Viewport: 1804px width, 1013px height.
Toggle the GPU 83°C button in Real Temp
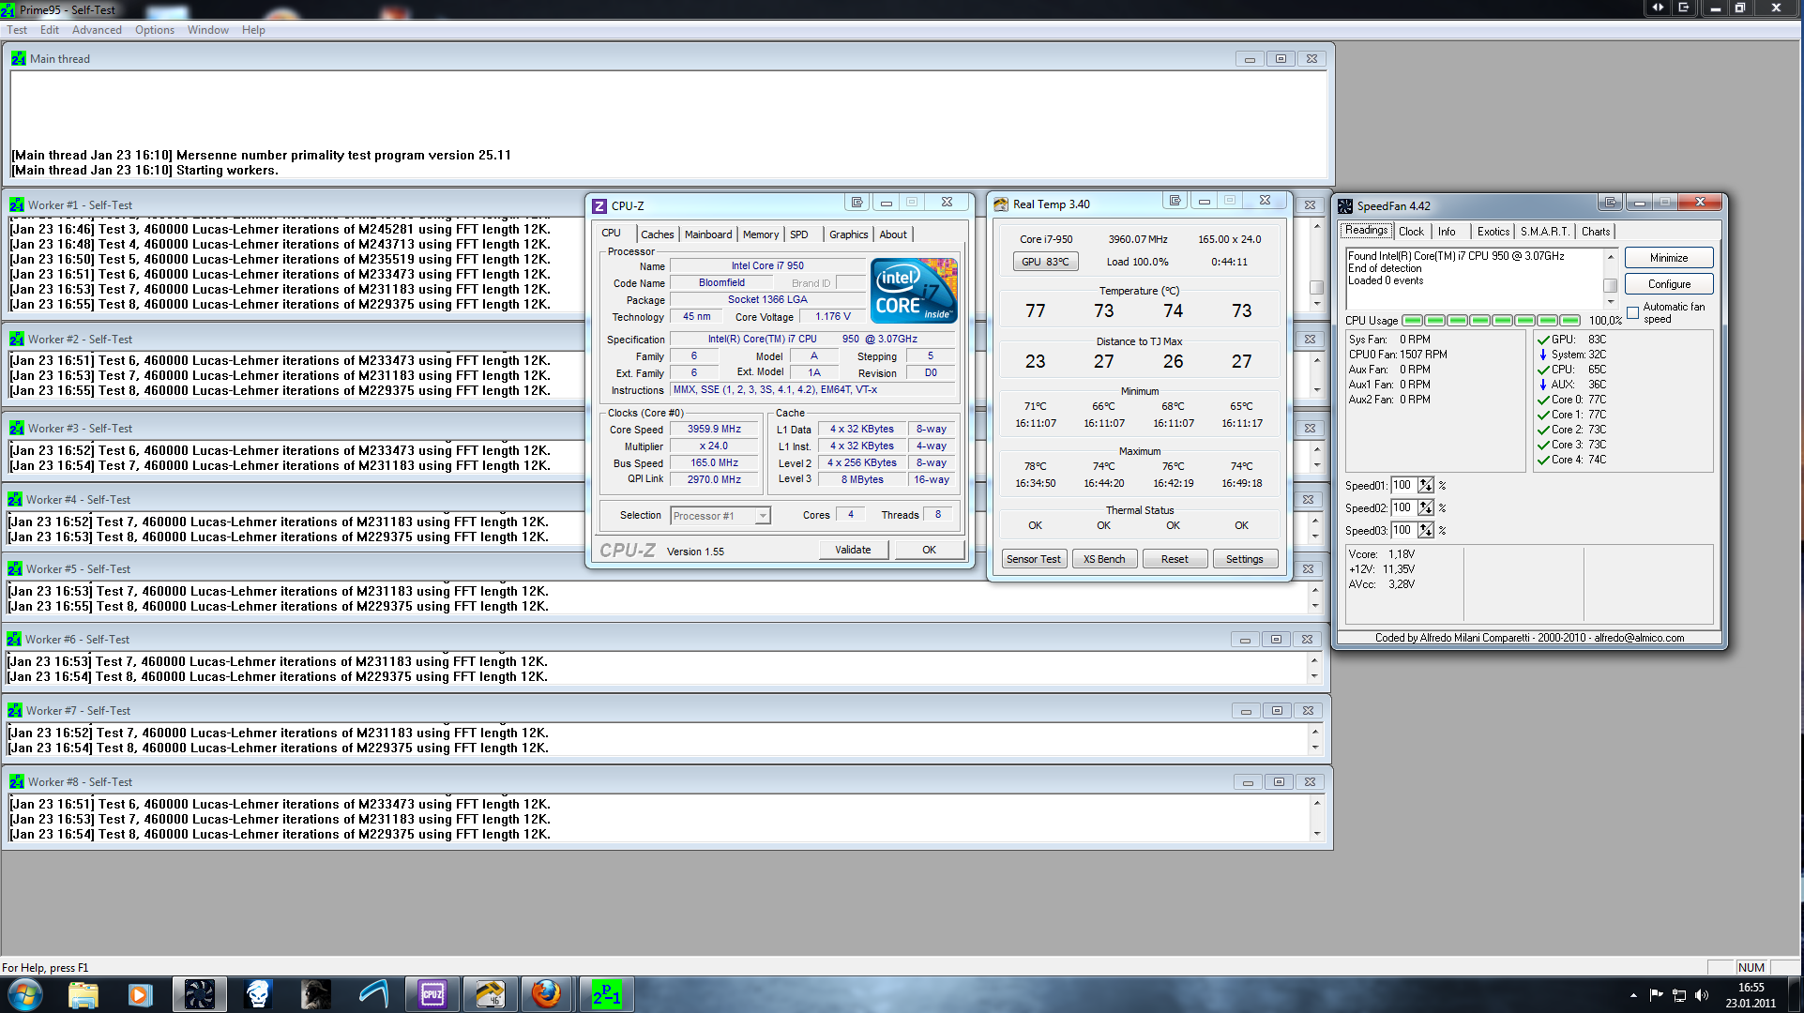pyautogui.click(x=1045, y=262)
